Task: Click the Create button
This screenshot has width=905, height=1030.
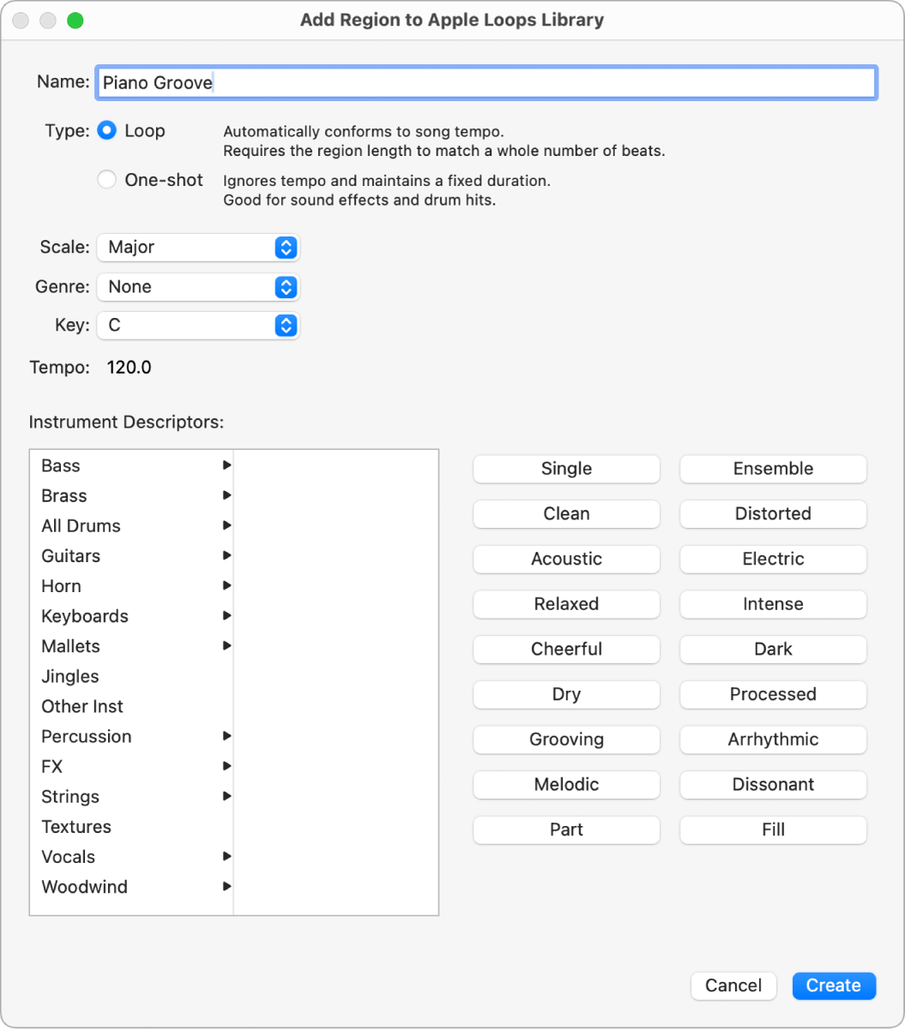Action: pos(834,985)
